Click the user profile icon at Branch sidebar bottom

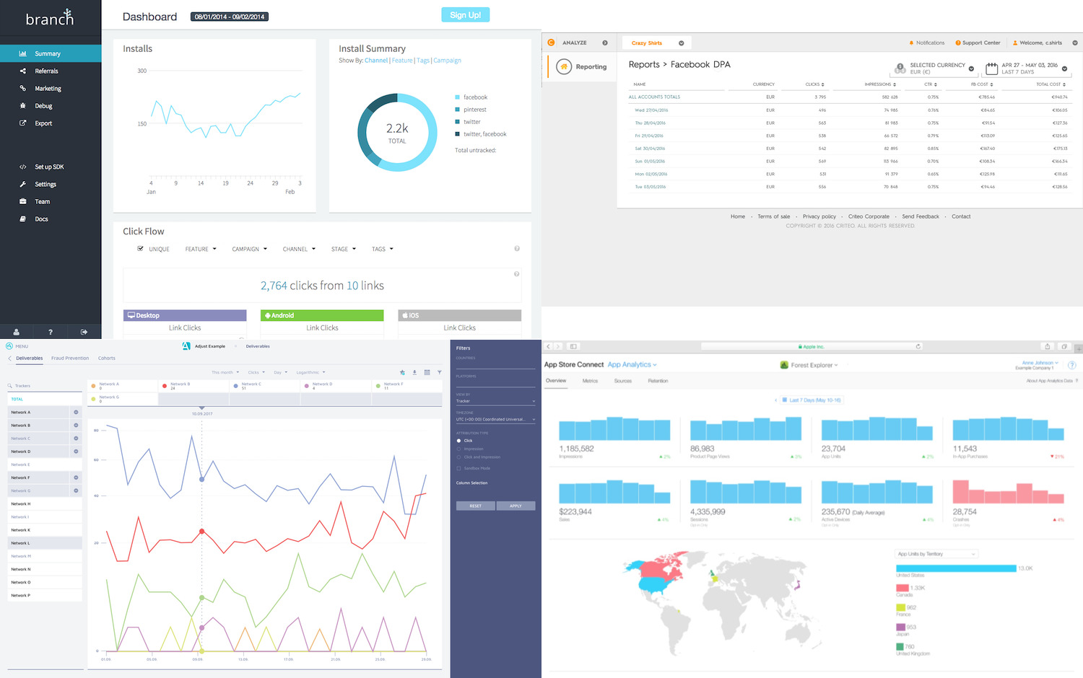16,332
